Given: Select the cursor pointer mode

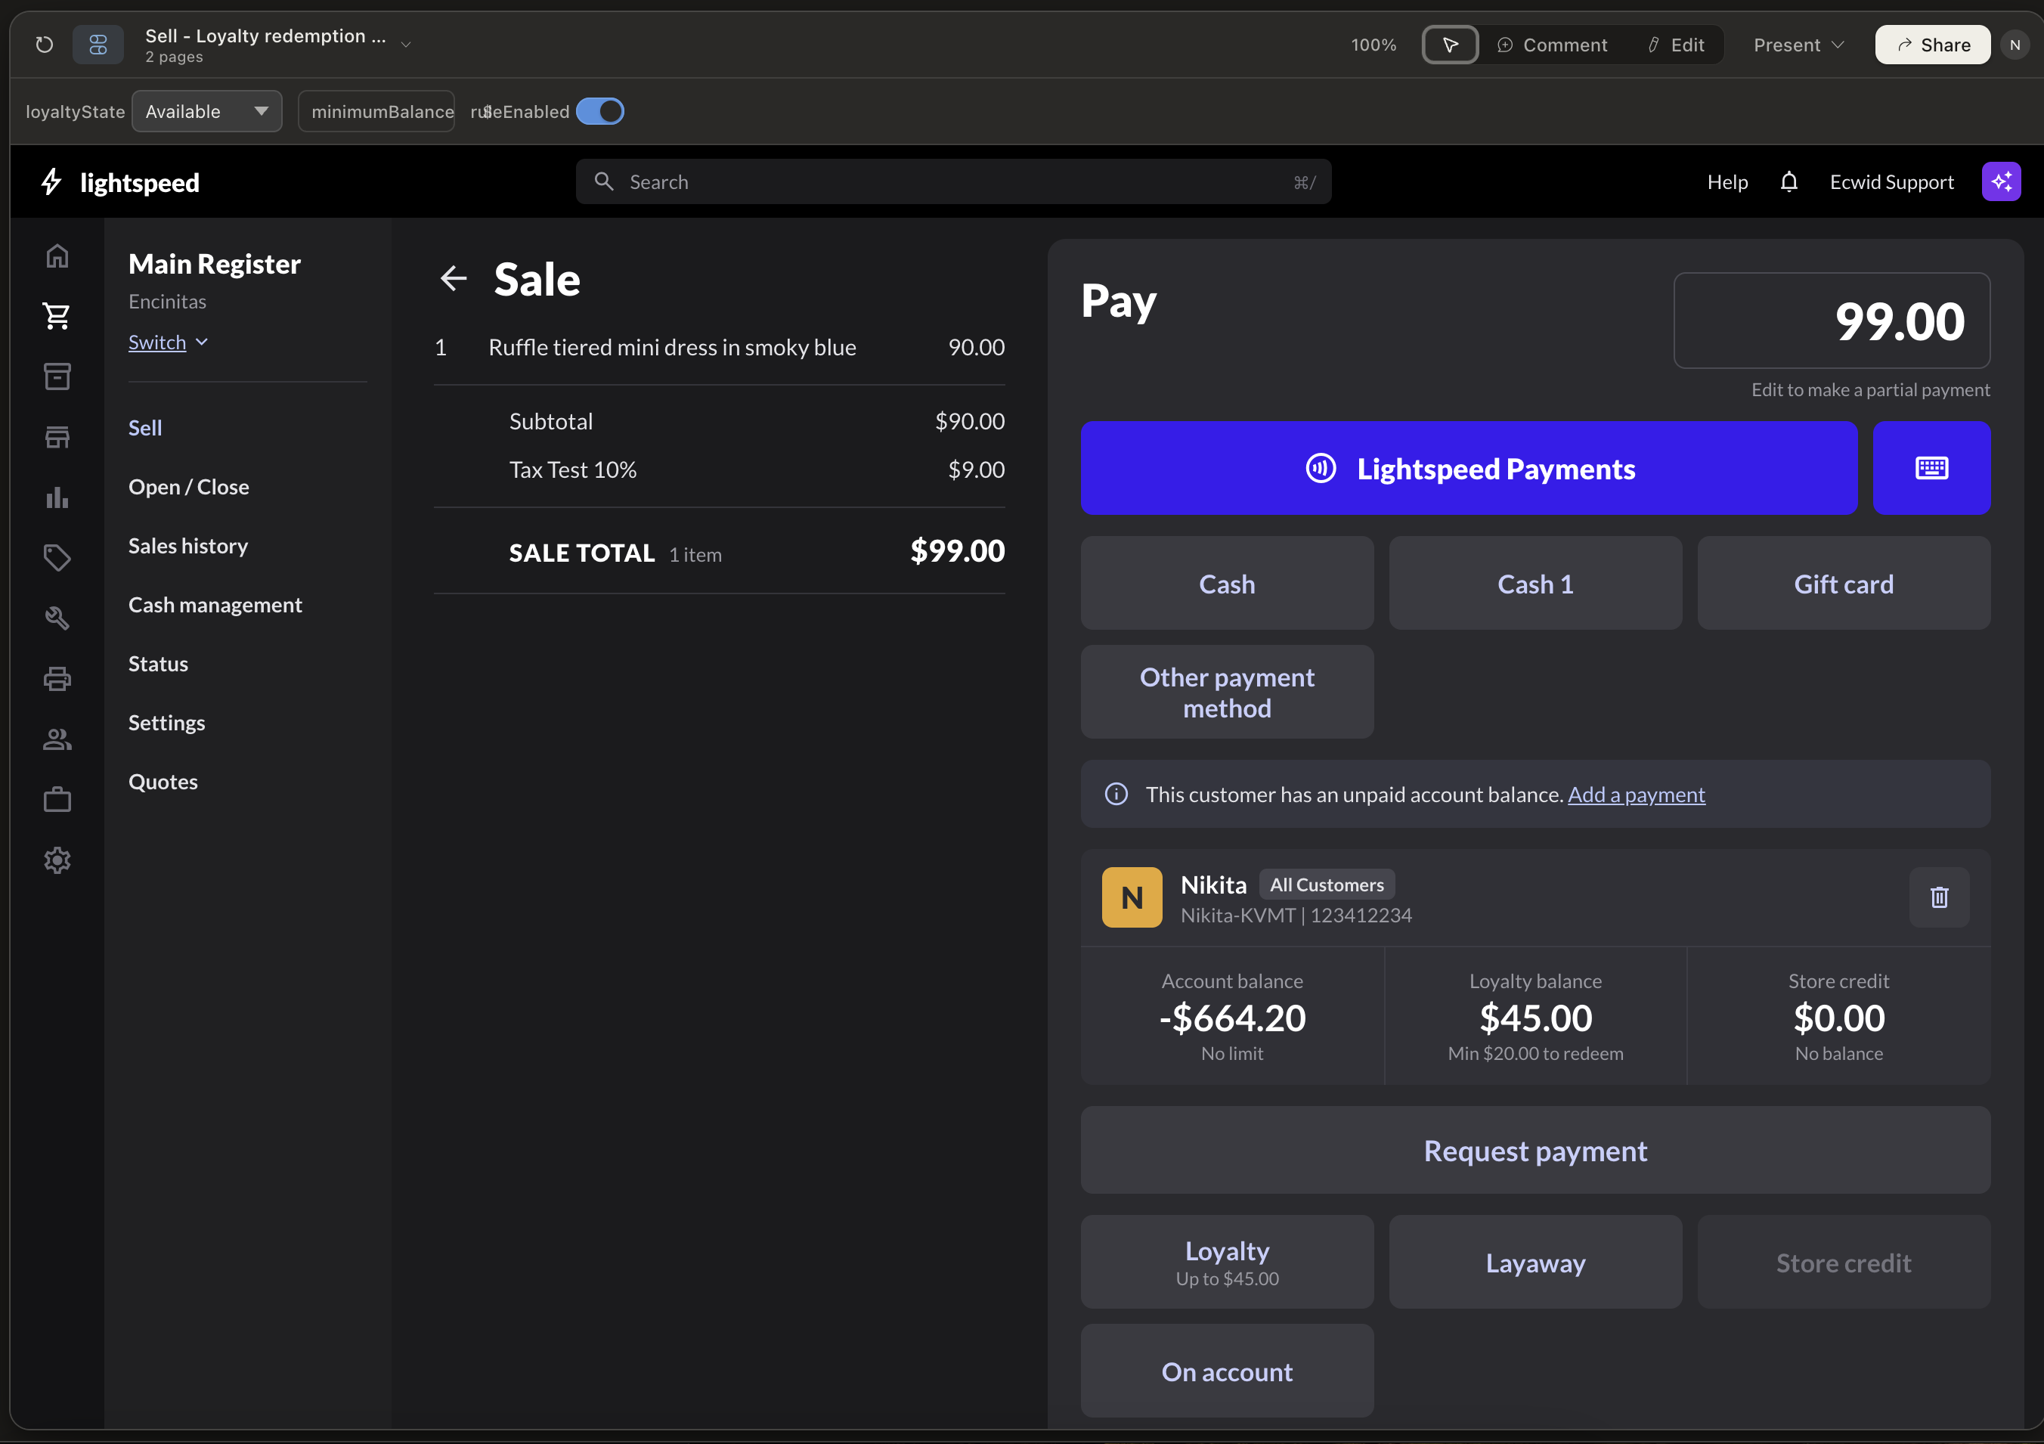Looking at the screenshot, I should point(1450,45).
